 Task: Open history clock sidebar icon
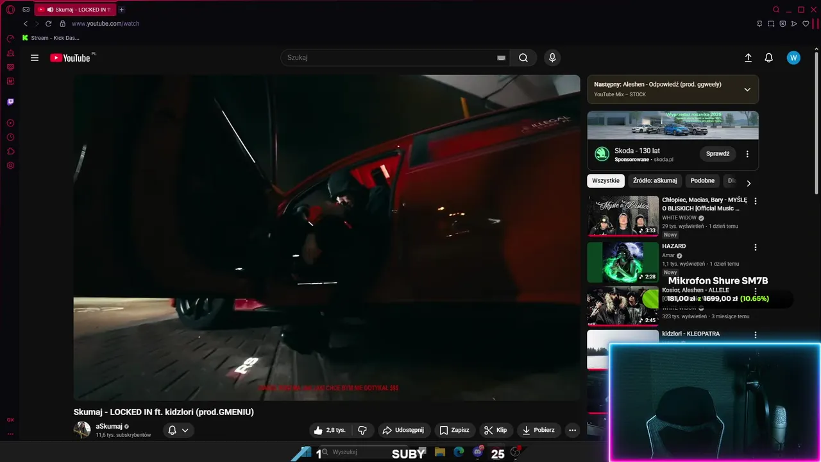pos(10,137)
